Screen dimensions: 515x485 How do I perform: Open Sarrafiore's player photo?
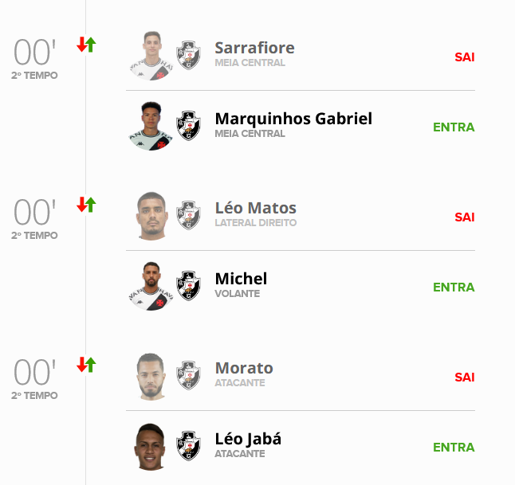click(151, 56)
